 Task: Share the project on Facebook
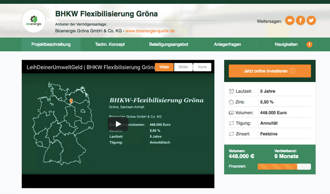[x=300, y=20]
